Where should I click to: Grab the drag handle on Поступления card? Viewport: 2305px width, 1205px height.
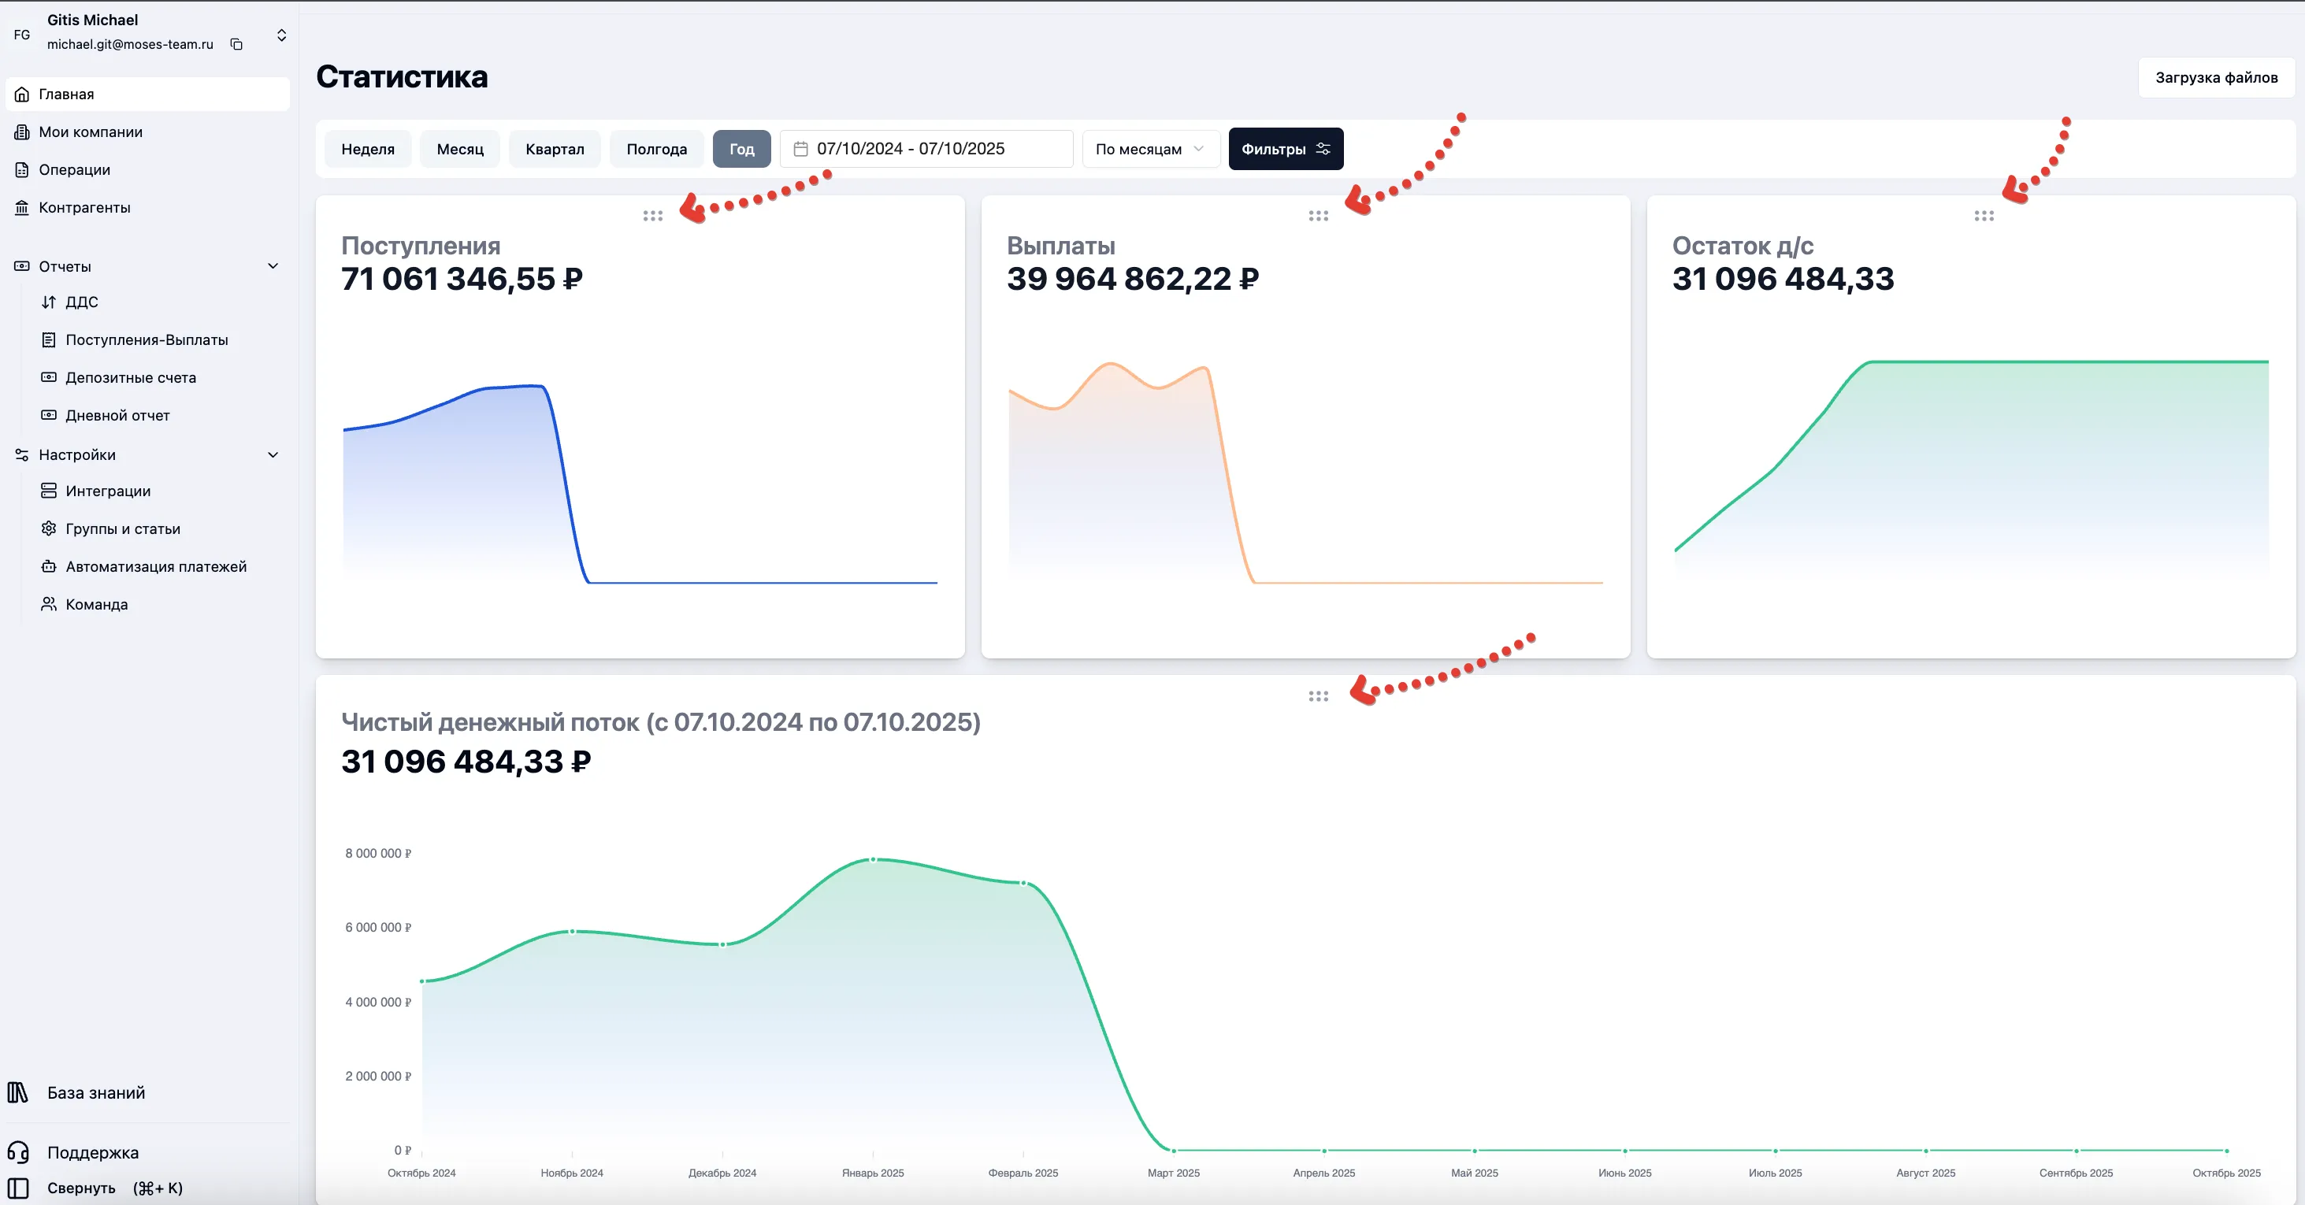click(652, 216)
